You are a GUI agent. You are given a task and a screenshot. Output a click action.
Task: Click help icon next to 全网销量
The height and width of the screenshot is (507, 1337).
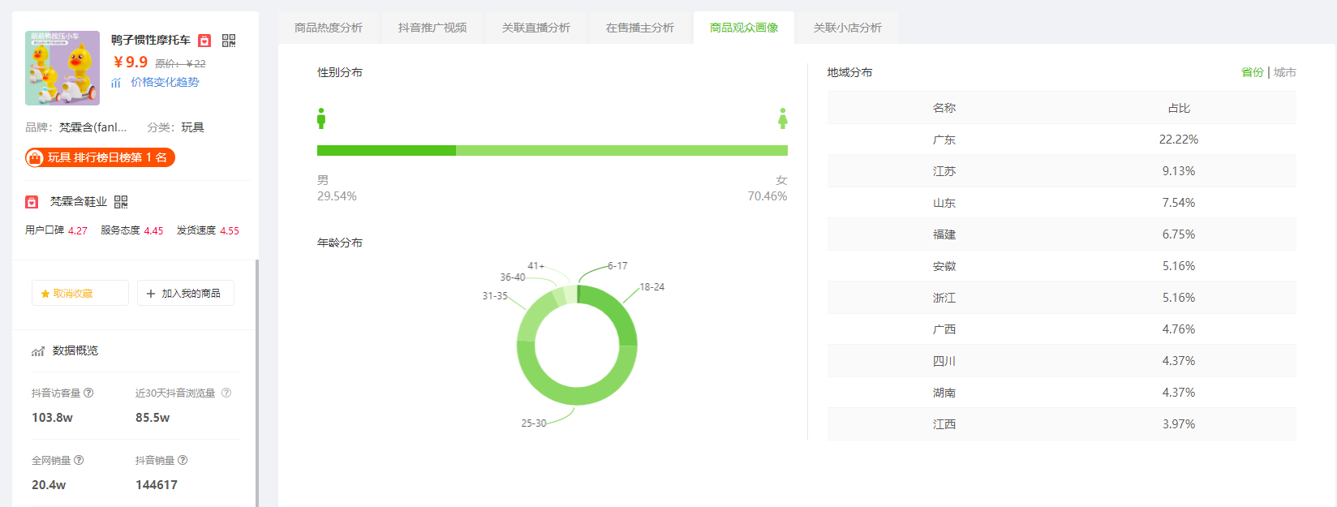point(79,460)
